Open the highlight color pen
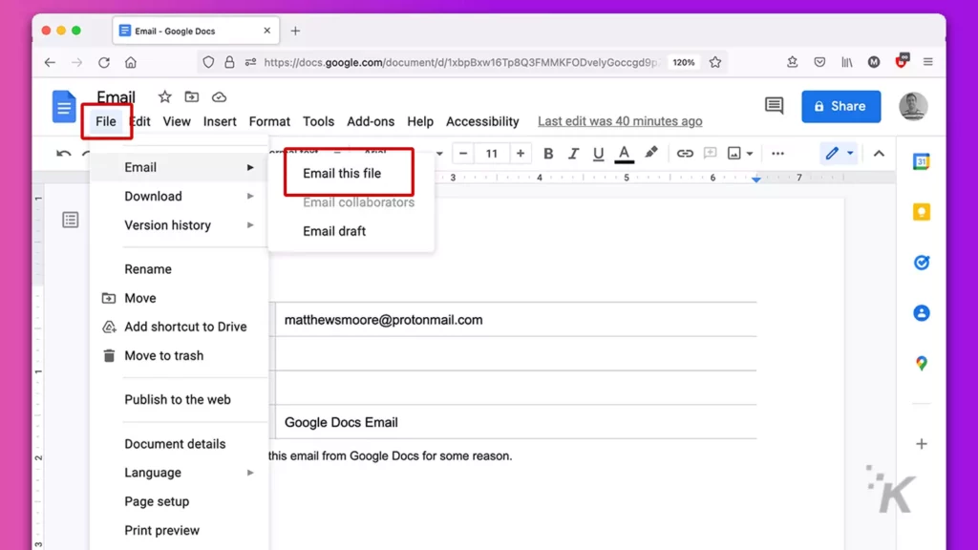Image resolution: width=978 pixels, height=550 pixels. pos(651,153)
